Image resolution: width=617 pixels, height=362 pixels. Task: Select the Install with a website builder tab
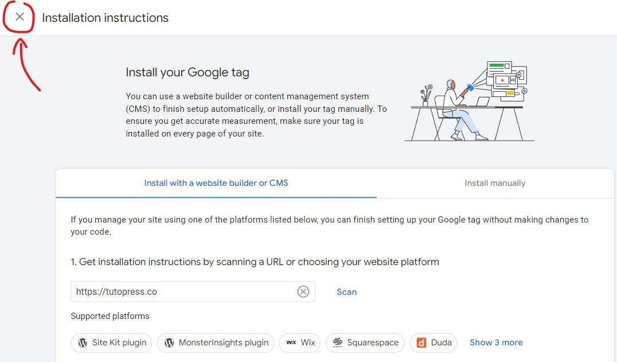pos(216,183)
